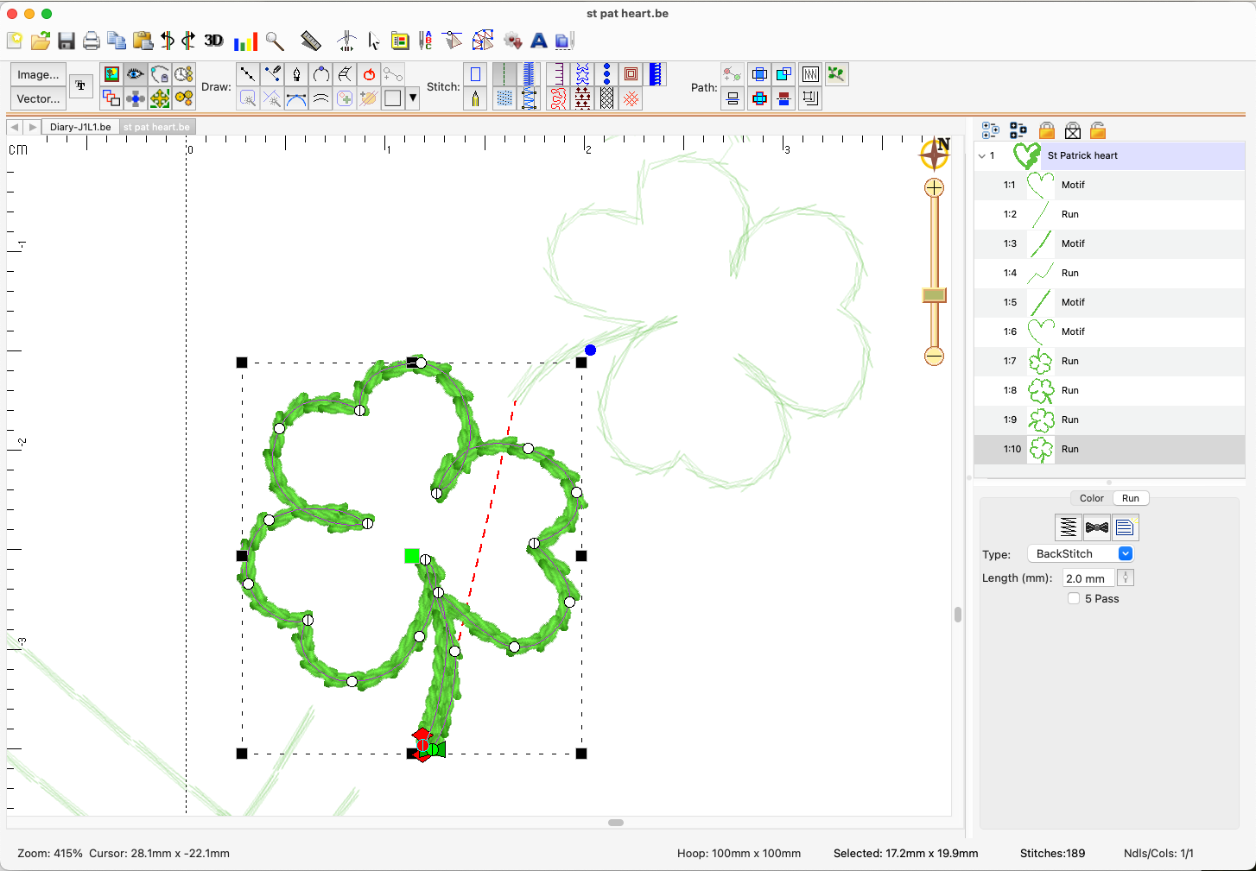The image size is (1256, 871).
Task: Collapse the St Patrick heart group
Action: [x=982, y=156]
